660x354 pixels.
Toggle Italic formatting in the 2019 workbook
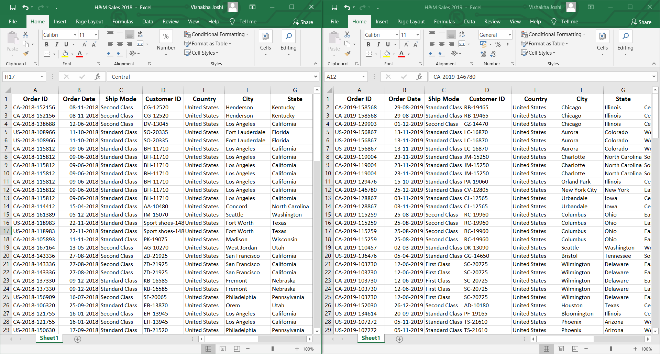pyautogui.click(x=378, y=44)
